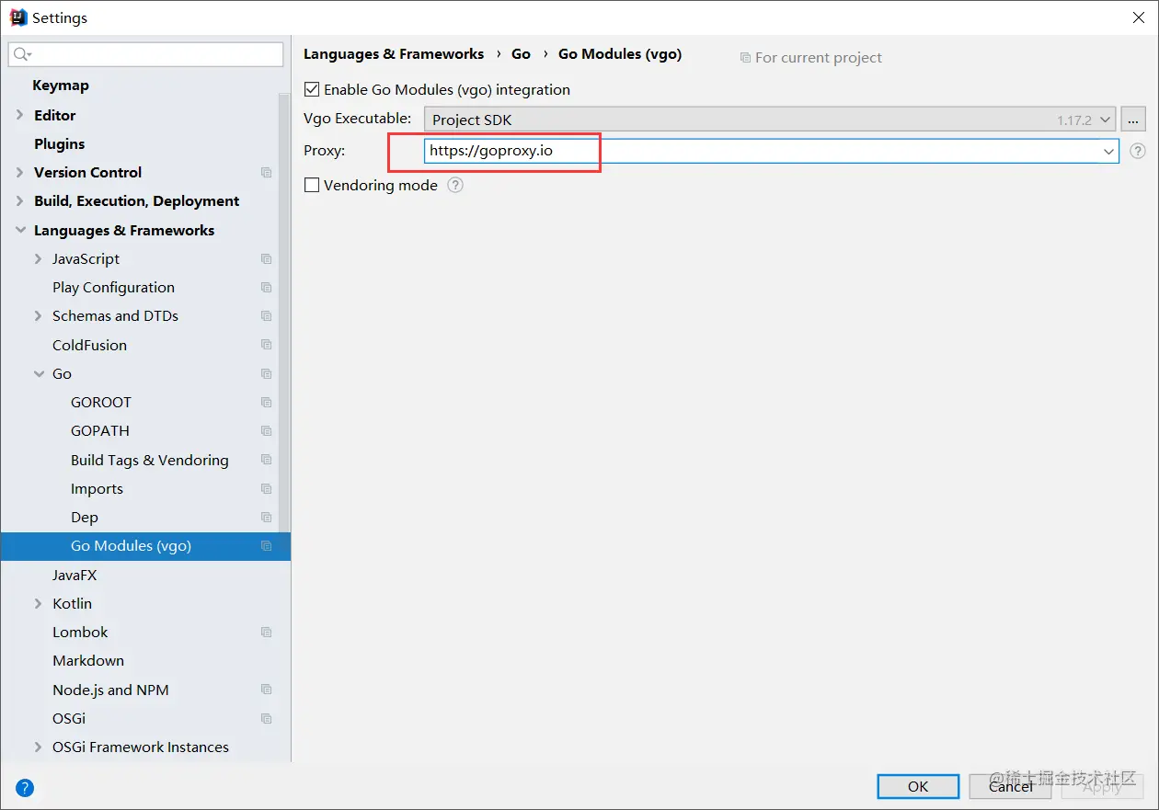The width and height of the screenshot is (1159, 810).
Task: Open the Proxy field dropdown arrow
Action: pos(1107,151)
